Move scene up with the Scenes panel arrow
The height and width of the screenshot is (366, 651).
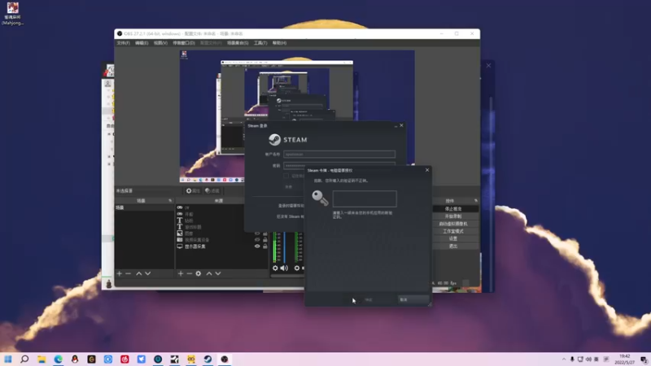click(x=138, y=273)
